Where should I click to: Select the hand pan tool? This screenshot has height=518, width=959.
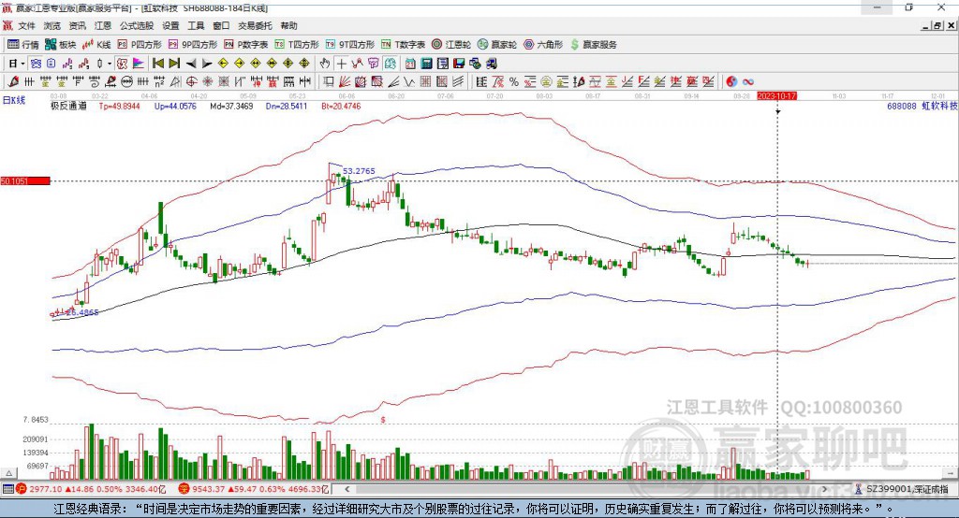tap(325, 64)
